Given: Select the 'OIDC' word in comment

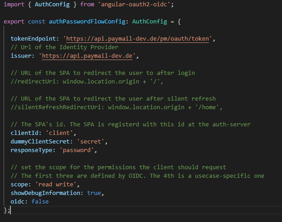Looking at the screenshot, I should pos(136,176).
